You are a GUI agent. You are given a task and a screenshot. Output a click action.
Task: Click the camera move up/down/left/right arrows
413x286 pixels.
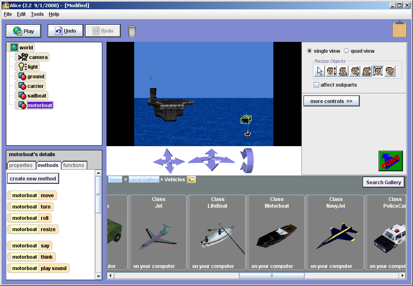pos(168,161)
